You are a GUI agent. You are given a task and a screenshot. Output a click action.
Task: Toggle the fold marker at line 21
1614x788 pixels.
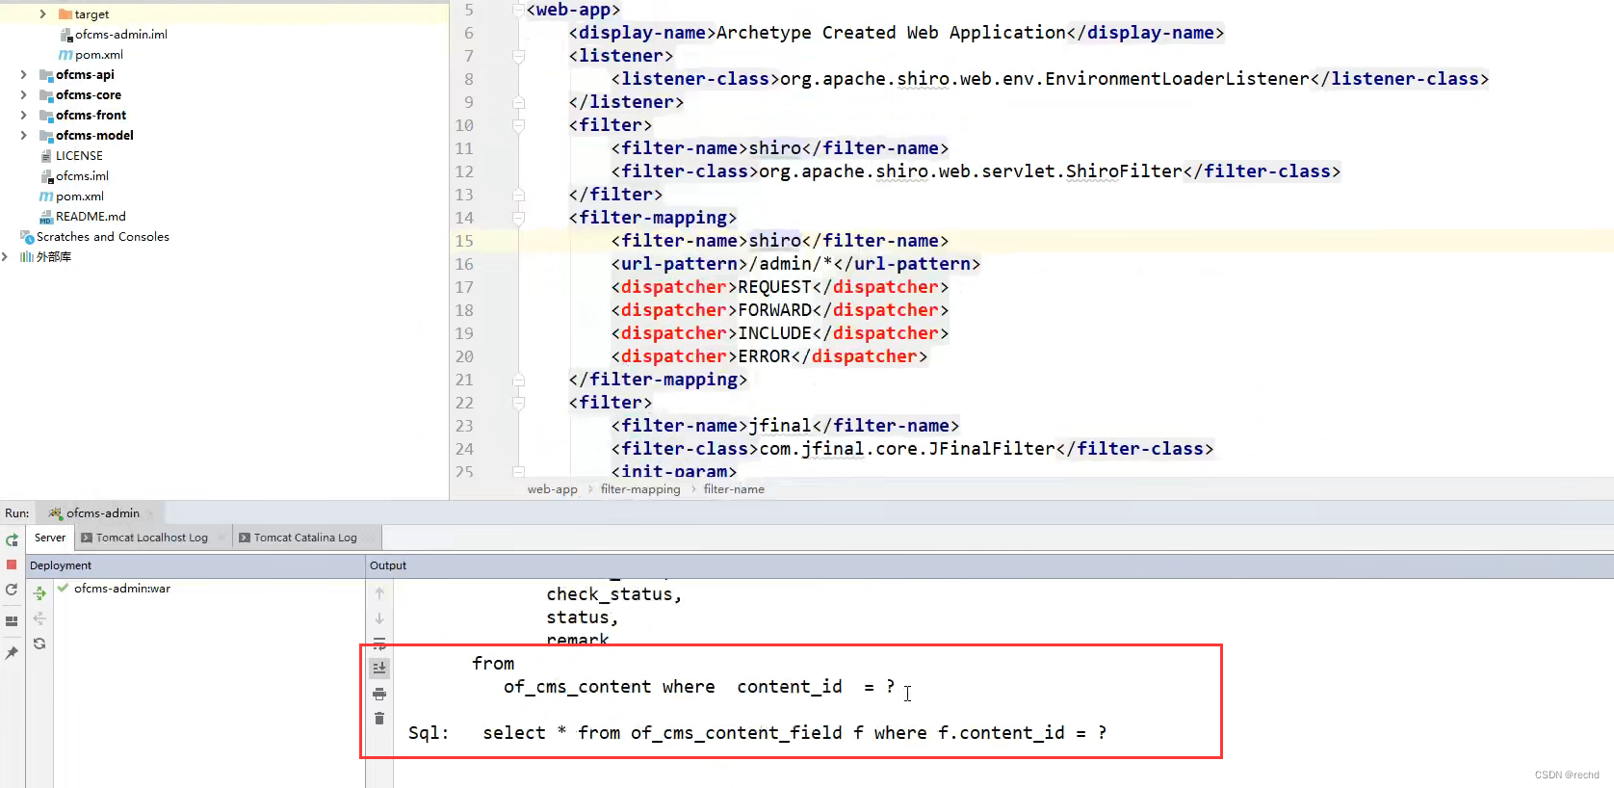(x=518, y=380)
